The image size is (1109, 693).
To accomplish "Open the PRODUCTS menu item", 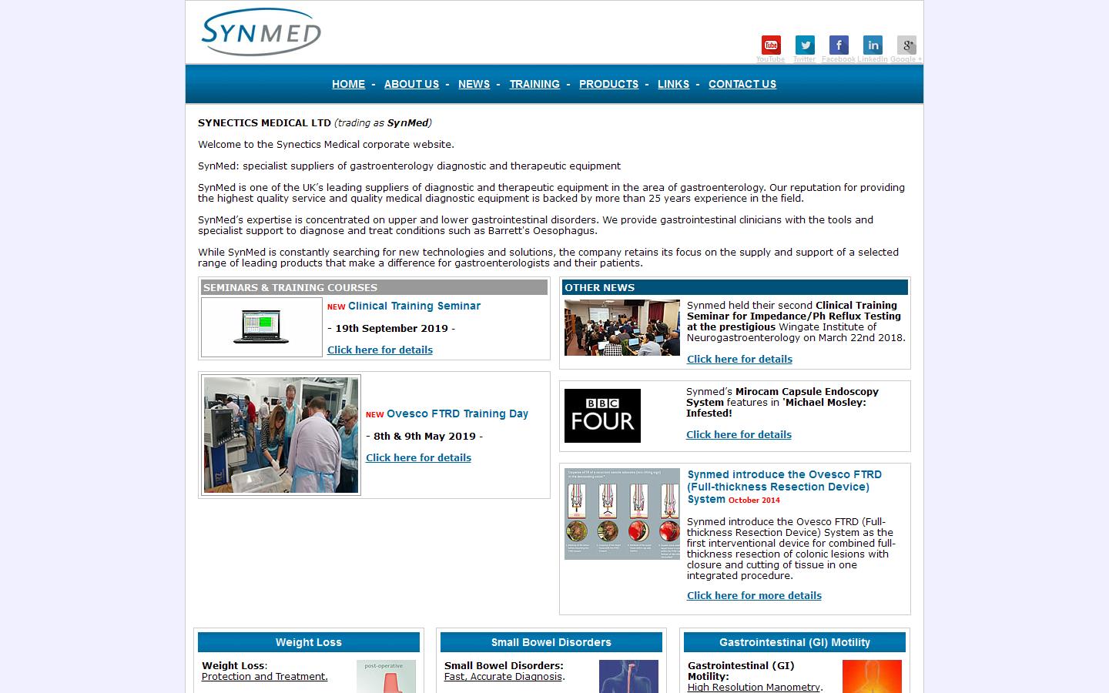I will 608,84.
